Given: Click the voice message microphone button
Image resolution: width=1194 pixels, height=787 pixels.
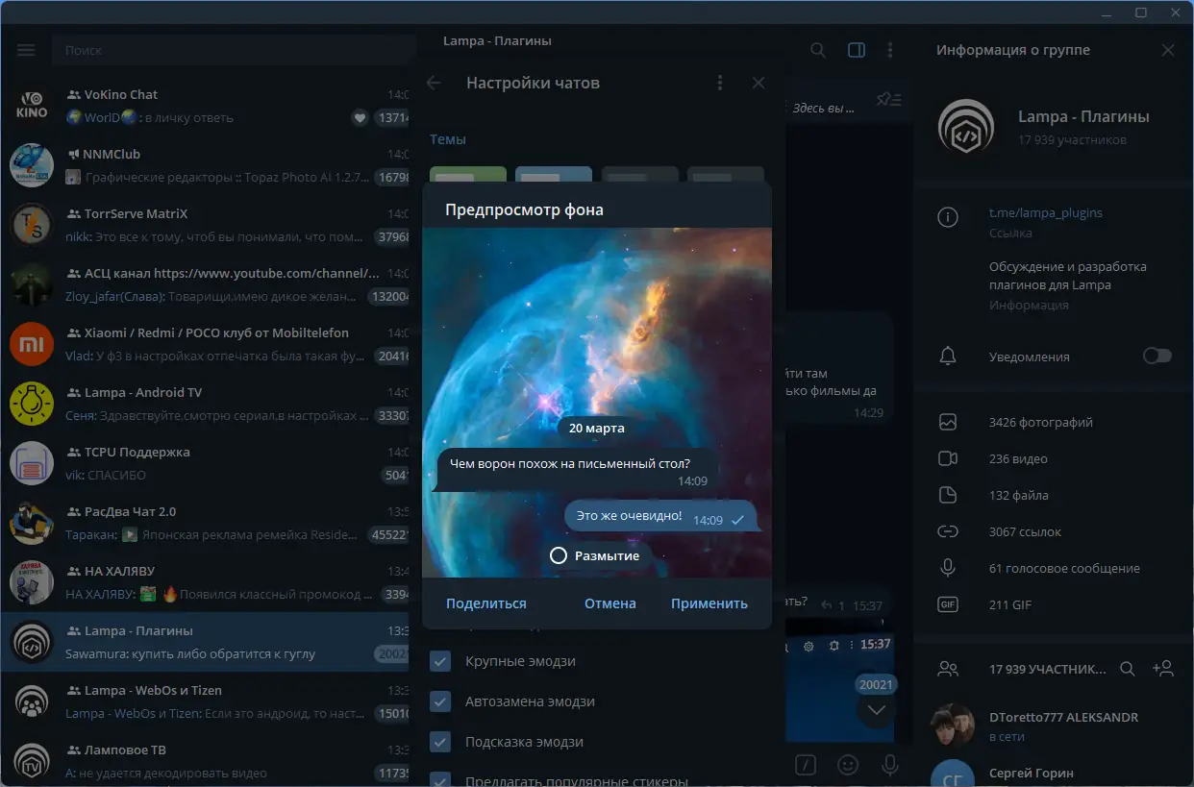Looking at the screenshot, I should [x=890, y=765].
